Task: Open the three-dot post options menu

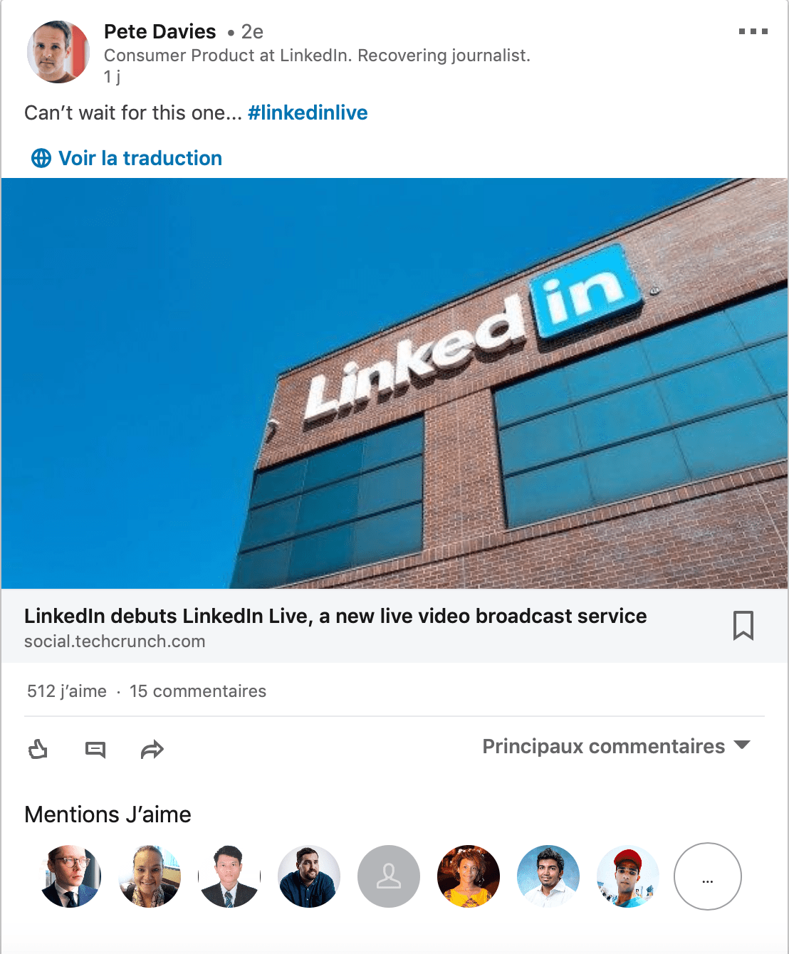Action: pos(753,31)
